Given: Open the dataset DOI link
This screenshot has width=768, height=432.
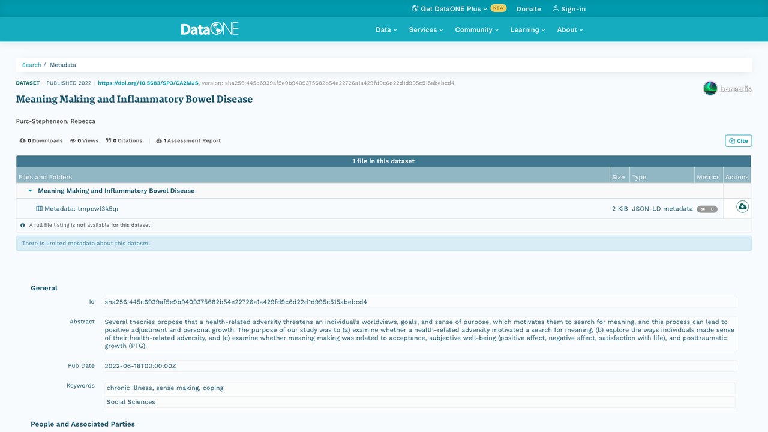Looking at the screenshot, I should coord(148,83).
